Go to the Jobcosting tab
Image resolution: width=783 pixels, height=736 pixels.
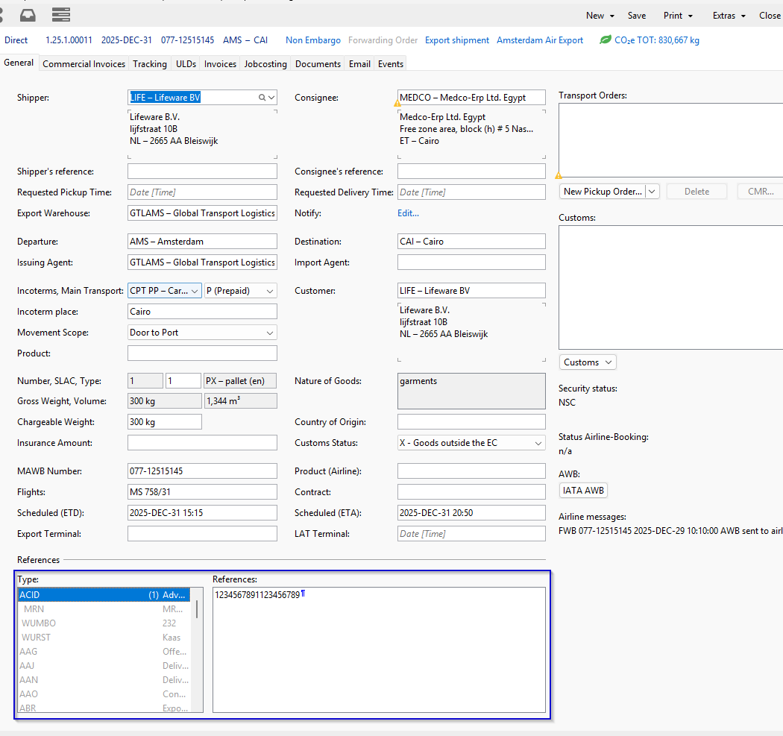pos(265,64)
